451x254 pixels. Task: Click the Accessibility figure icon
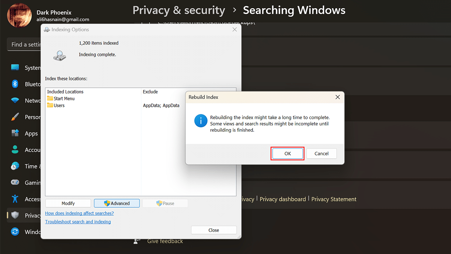pos(15,199)
